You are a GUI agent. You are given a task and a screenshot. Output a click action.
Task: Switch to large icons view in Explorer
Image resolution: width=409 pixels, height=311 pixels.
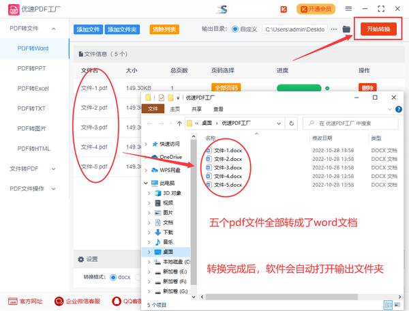(x=397, y=305)
